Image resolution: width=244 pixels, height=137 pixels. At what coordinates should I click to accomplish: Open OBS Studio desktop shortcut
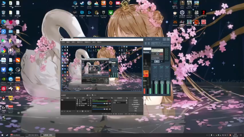point(18,70)
